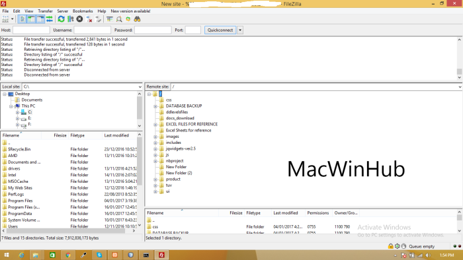Expand the jqwidgets-ver2.5 remote folder
This screenshot has width=463, height=260.
pos(155,149)
